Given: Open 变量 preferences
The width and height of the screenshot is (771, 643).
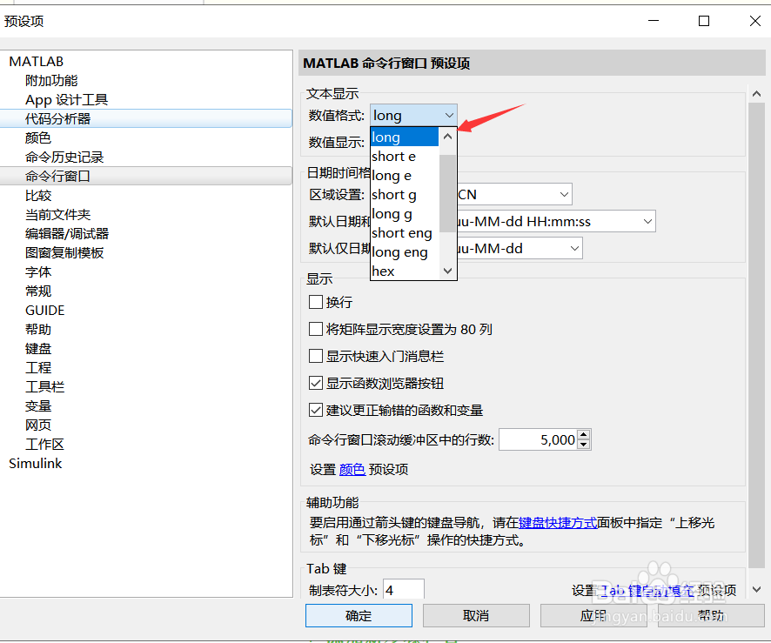Looking at the screenshot, I should [x=38, y=406].
